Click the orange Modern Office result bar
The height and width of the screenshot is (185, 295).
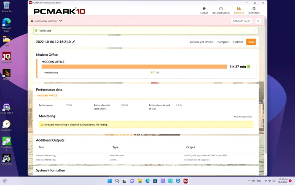point(134,67)
